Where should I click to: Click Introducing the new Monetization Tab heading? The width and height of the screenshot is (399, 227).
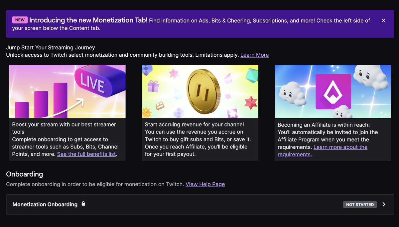coord(88,20)
